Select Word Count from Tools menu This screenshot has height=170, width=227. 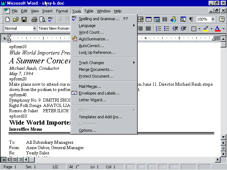click(104, 32)
